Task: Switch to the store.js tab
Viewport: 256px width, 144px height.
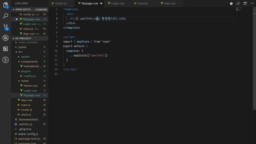Action: [x=143, y=4]
